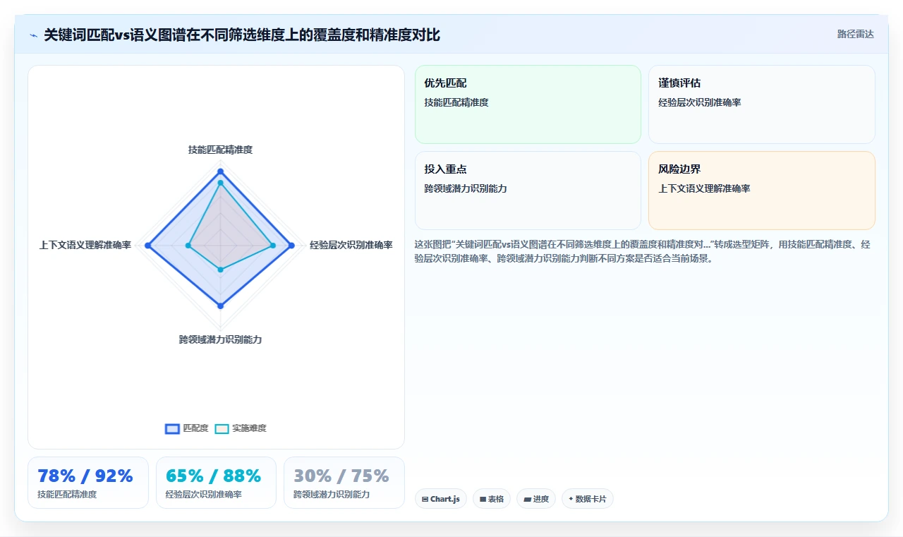Click the 78% / 92% stat card
The width and height of the screenshot is (903, 537).
pos(88,483)
